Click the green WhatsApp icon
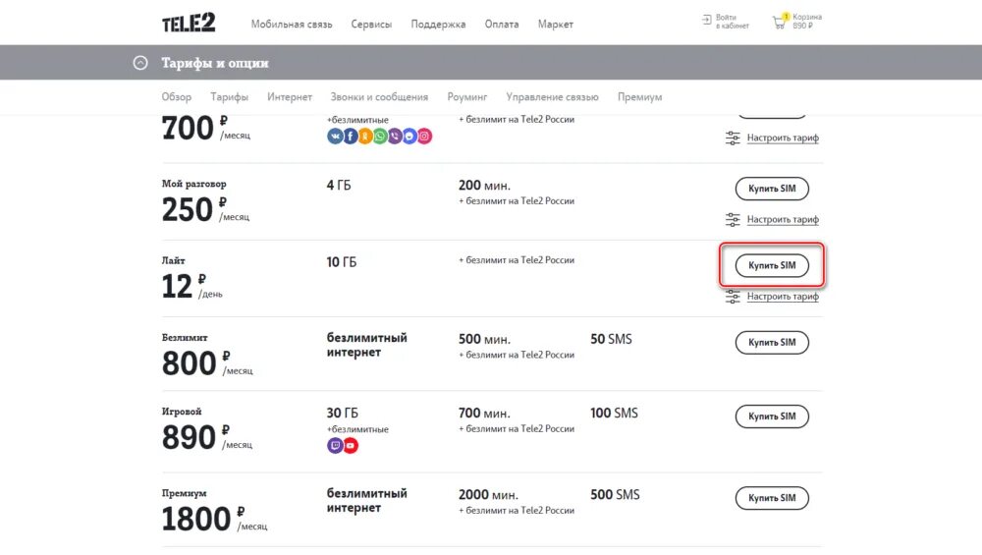 click(x=379, y=136)
